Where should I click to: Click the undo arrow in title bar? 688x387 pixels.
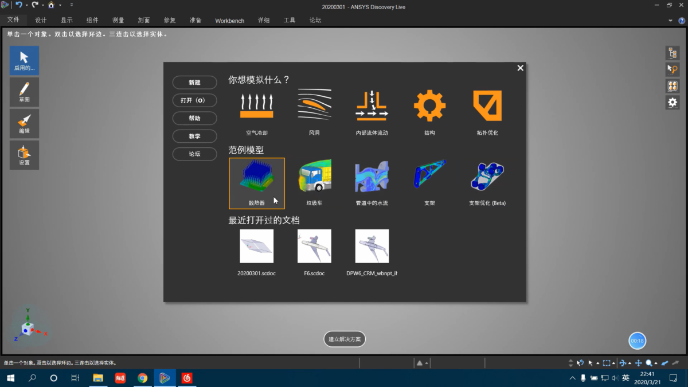pos(18,5)
